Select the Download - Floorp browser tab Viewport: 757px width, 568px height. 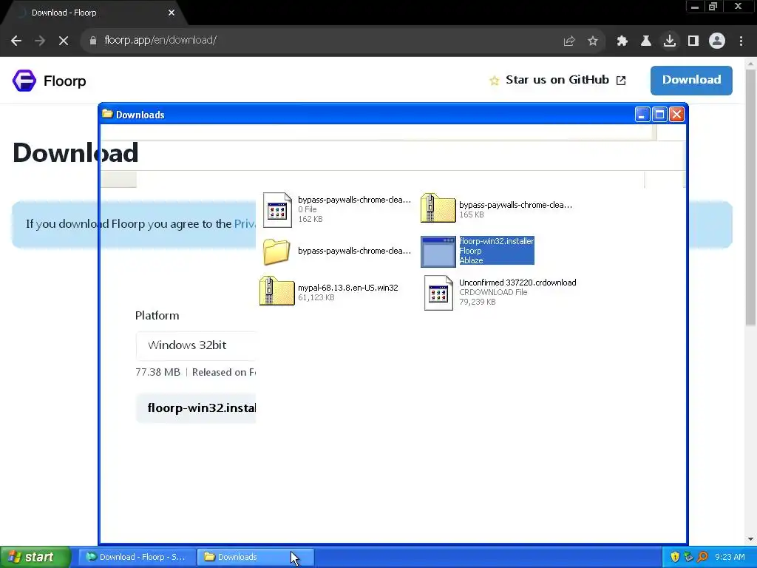click(x=94, y=13)
